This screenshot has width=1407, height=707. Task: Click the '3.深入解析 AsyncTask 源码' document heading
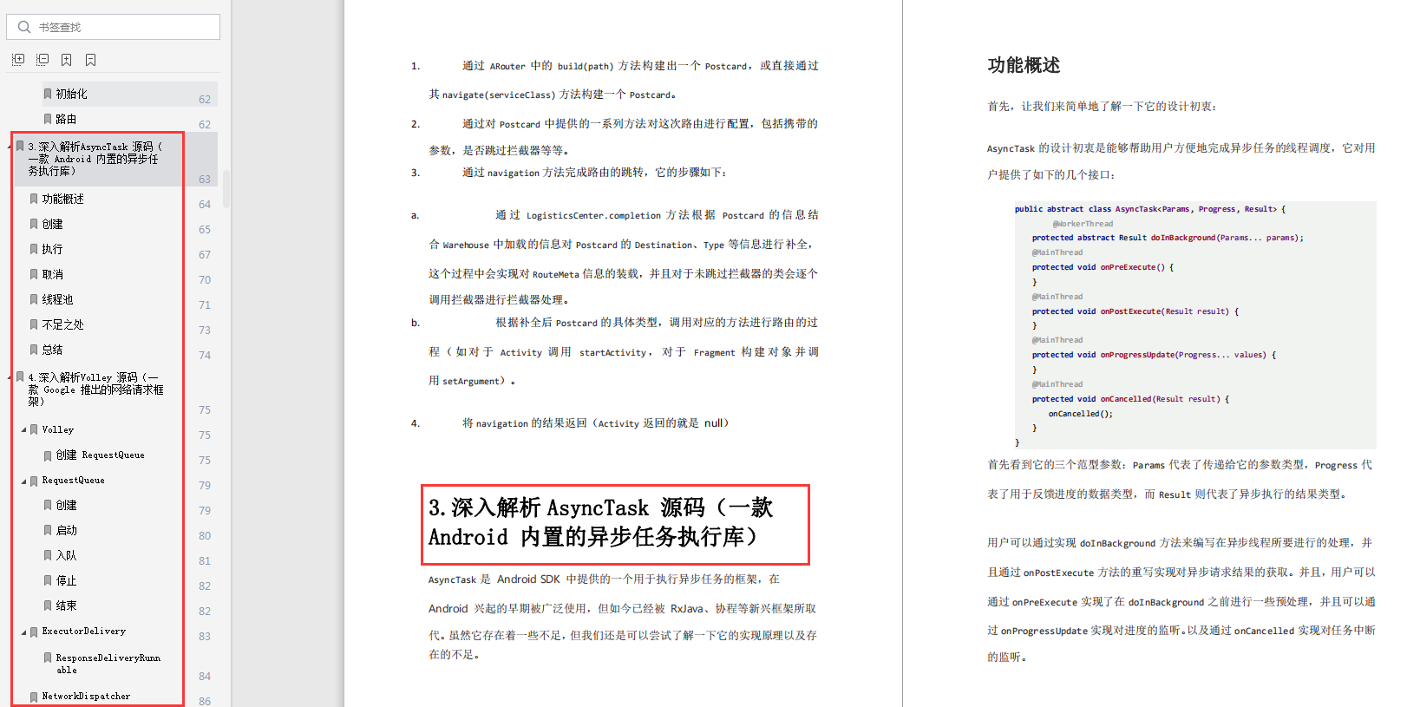[600, 522]
